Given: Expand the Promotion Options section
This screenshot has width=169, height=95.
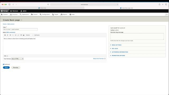Looking at the screenshot, I should coord(118,56).
